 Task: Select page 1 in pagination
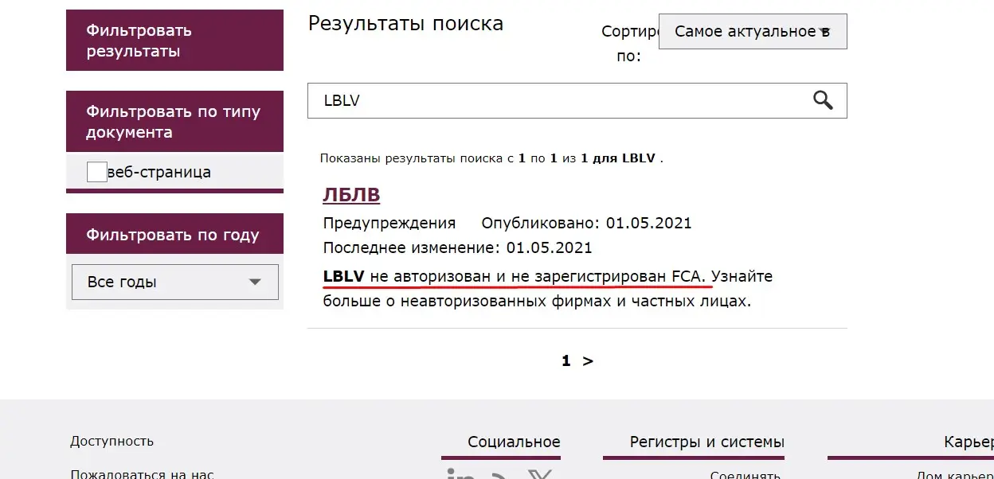tap(566, 360)
